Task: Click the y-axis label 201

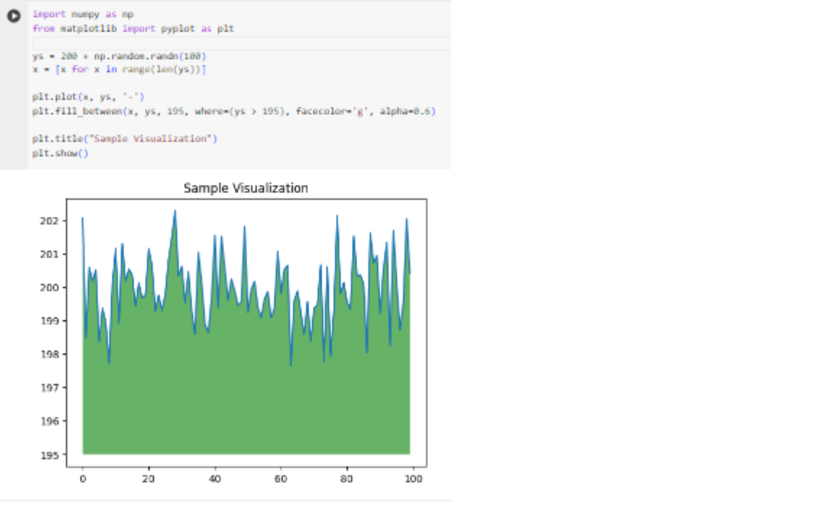Action: pyautogui.click(x=49, y=254)
